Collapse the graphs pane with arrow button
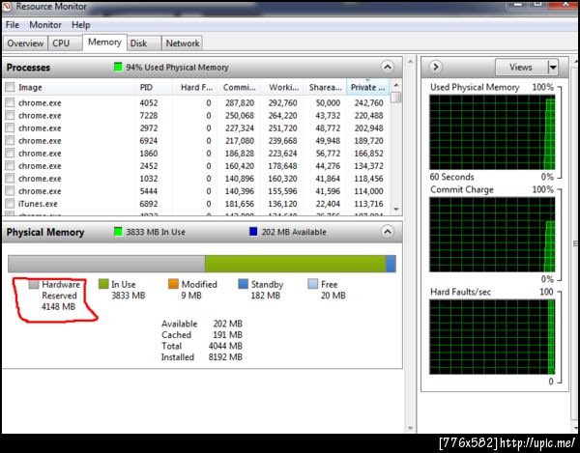Viewport: 580px width, 453px height. coord(436,67)
